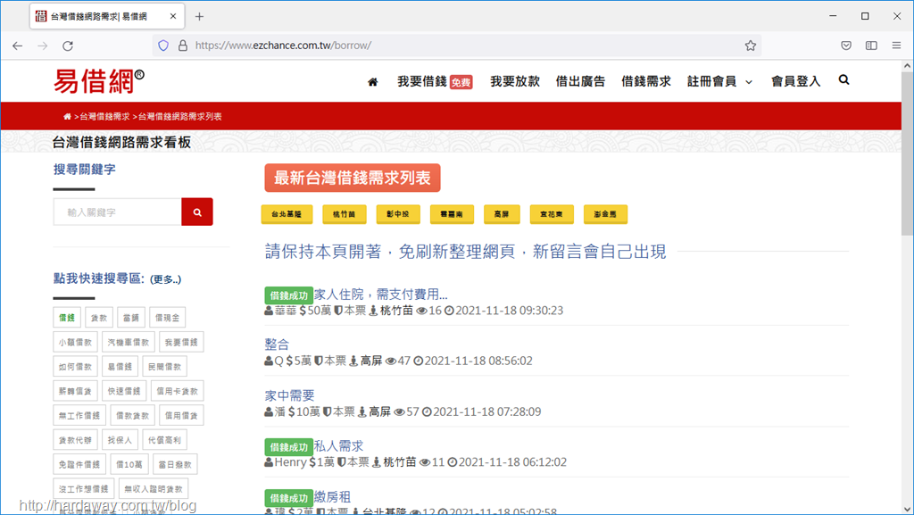The image size is (914, 515).
Task: Select the 快速借錢 quick search tag
Action: click(x=124, y=391)
